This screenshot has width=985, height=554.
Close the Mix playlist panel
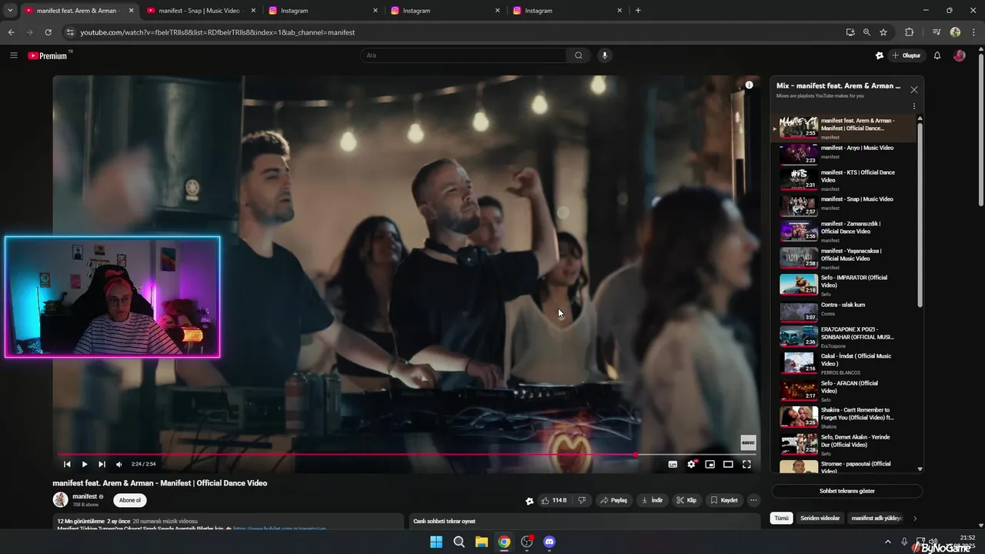coord(914,90)
